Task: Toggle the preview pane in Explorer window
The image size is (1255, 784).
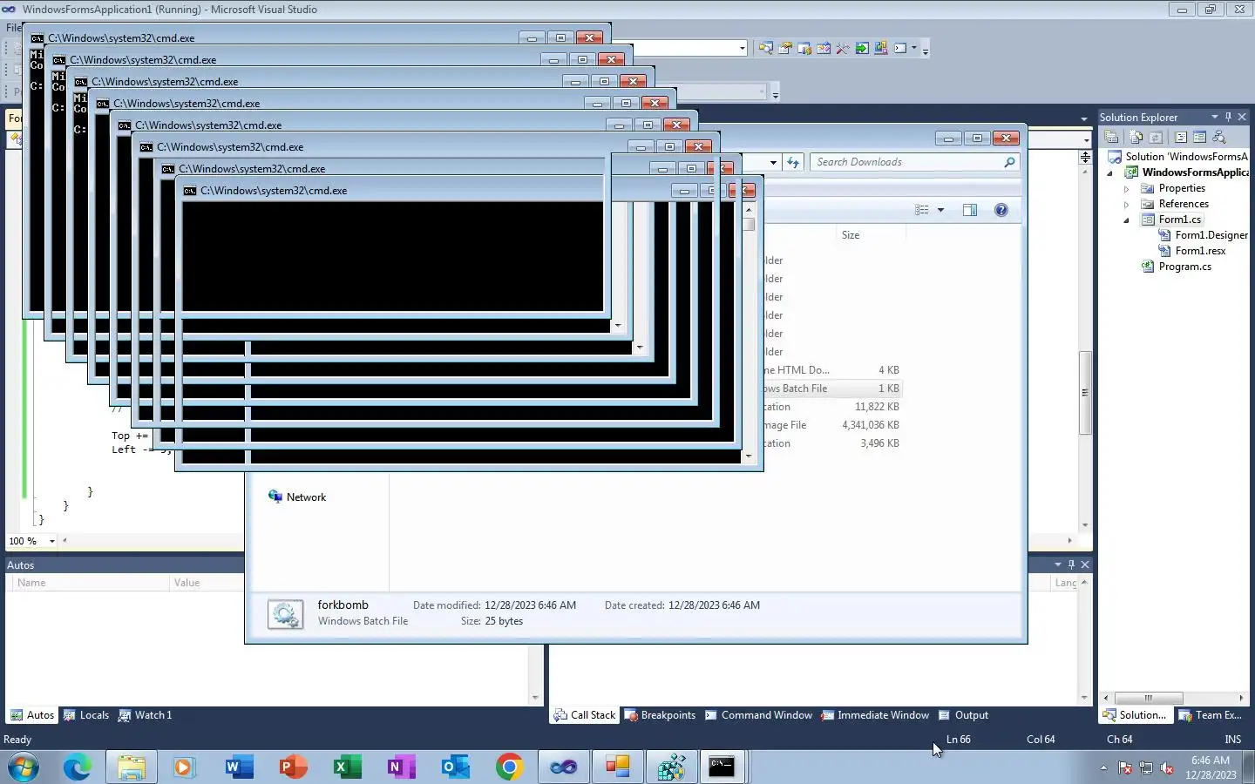Action: (x=970, y=210)
